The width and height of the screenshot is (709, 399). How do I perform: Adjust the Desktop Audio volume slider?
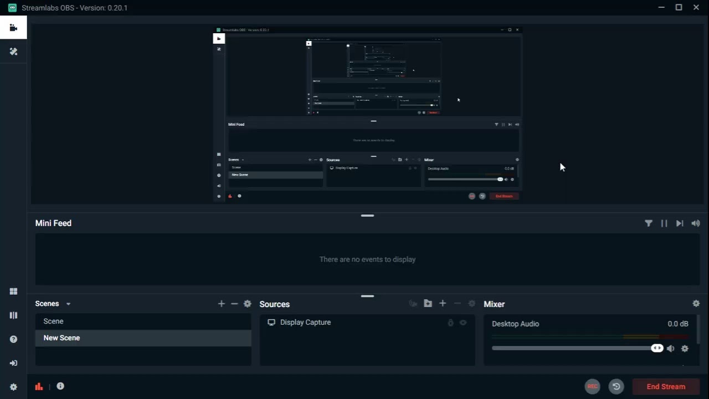[577, 349]
